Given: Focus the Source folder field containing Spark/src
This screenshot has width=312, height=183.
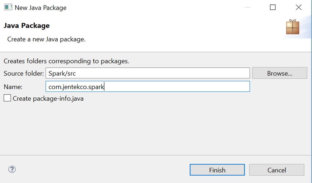Looking at the screenshot, I should pyautogui.click(x=148, y=73).
